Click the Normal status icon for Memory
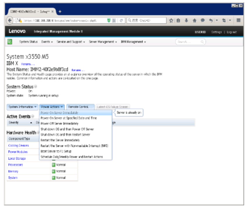This screenshot has width=250, height=207. (54, 171)
